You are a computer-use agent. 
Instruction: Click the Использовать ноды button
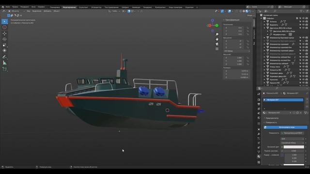pos(286,128)
